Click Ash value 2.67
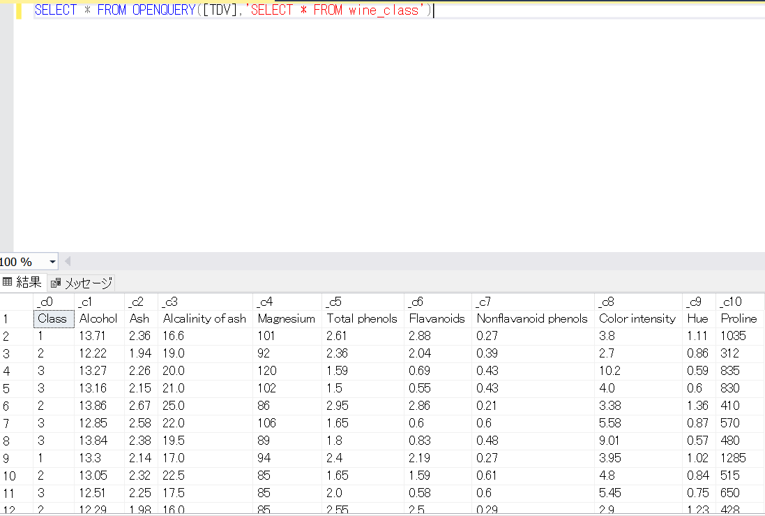 [x=142, y=406]
